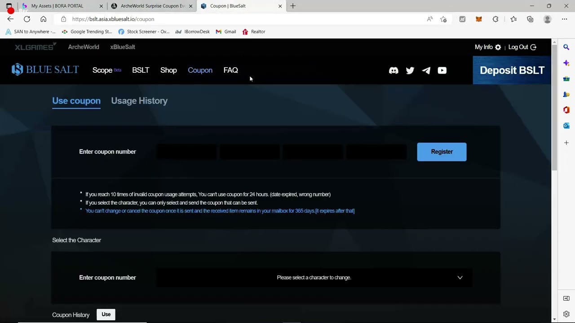The width and height of the screenshot is (575, 323).
Task: Click the Blue Salt logo
Action: [x=45, y=70]
